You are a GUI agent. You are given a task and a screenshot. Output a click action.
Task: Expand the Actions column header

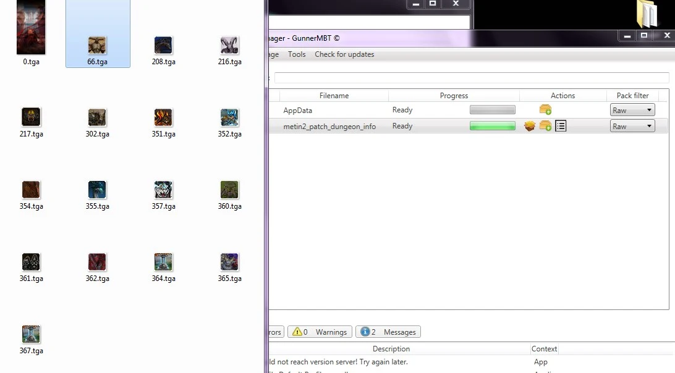[562, 96]
